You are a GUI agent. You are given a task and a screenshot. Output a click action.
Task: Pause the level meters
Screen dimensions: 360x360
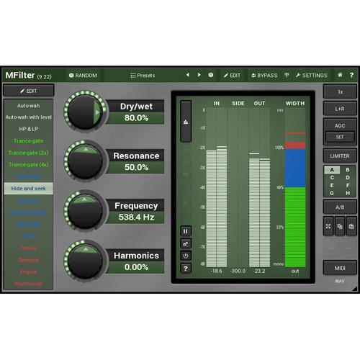186,231
